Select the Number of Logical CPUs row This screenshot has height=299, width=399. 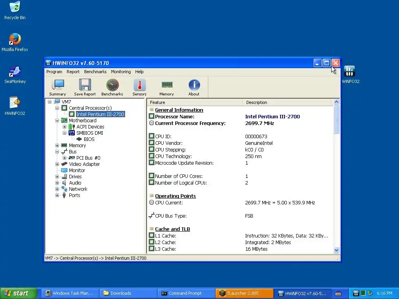240,183
